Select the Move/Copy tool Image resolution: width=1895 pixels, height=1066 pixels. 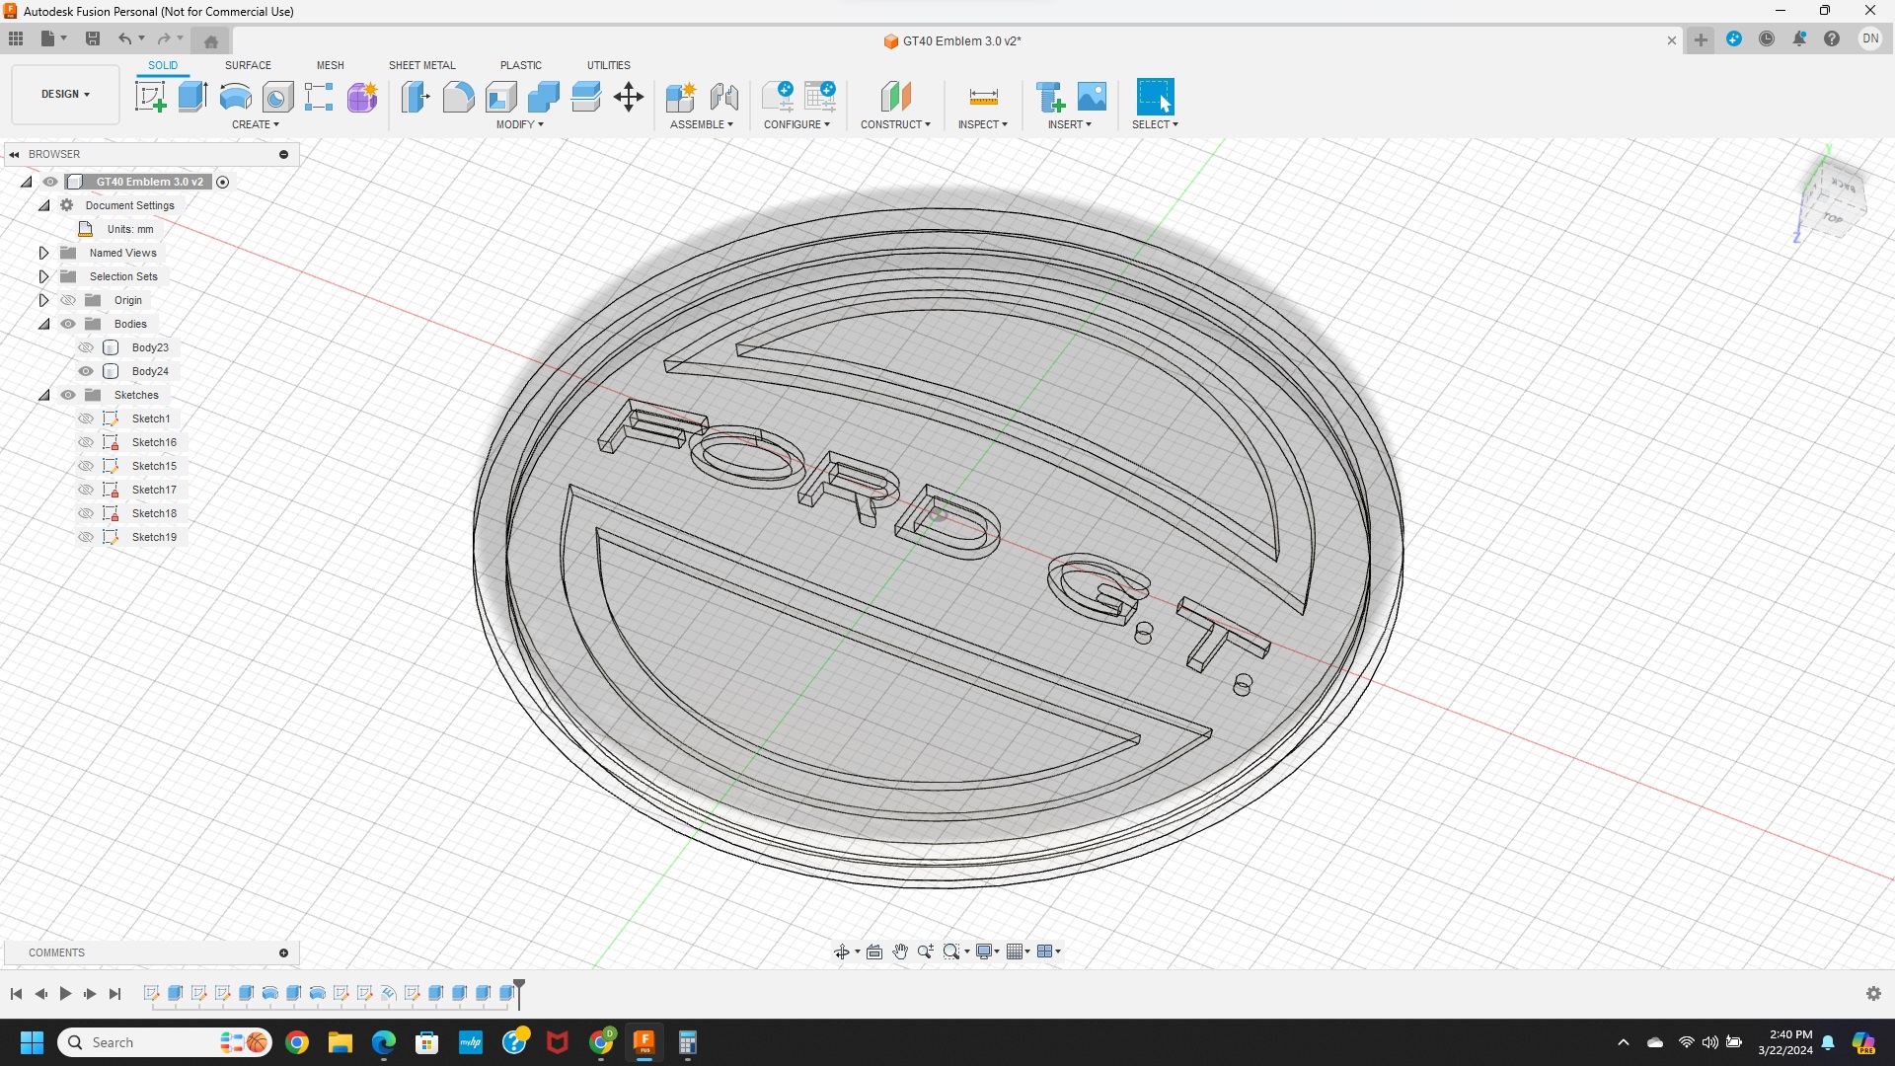point(629,97)
